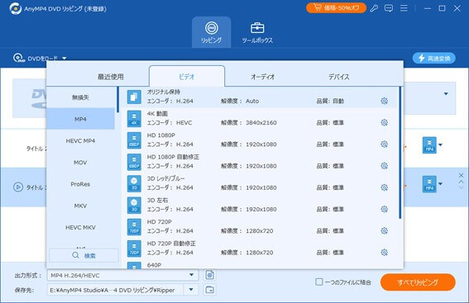Expand selected title's MP4 format dropdown
The height and width of the screenshot is (303, 469).
pos(440,184)
